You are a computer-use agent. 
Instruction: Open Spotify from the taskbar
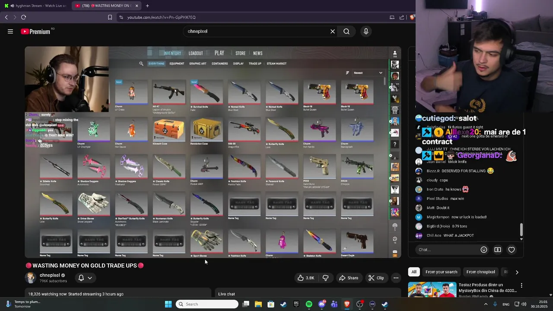click(x=309, y=304)
